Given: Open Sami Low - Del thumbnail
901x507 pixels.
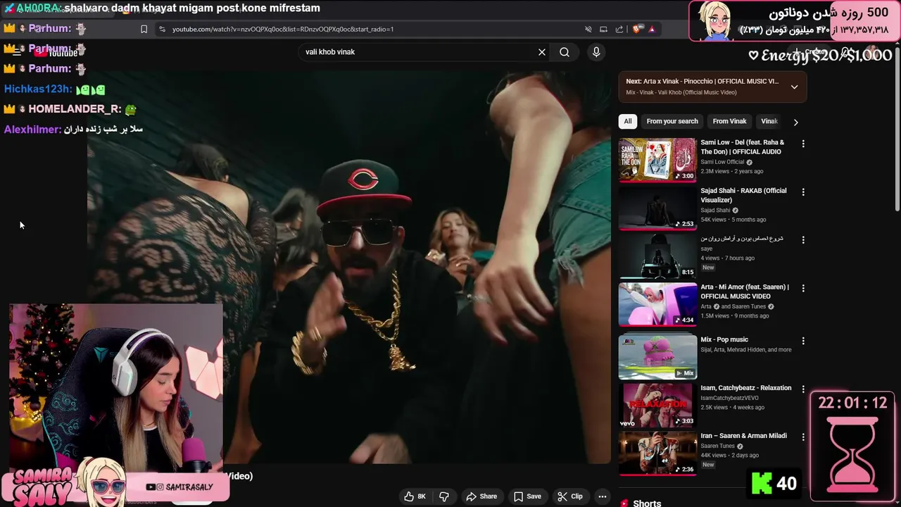Looking at the screenshot, I should [657, 160].
